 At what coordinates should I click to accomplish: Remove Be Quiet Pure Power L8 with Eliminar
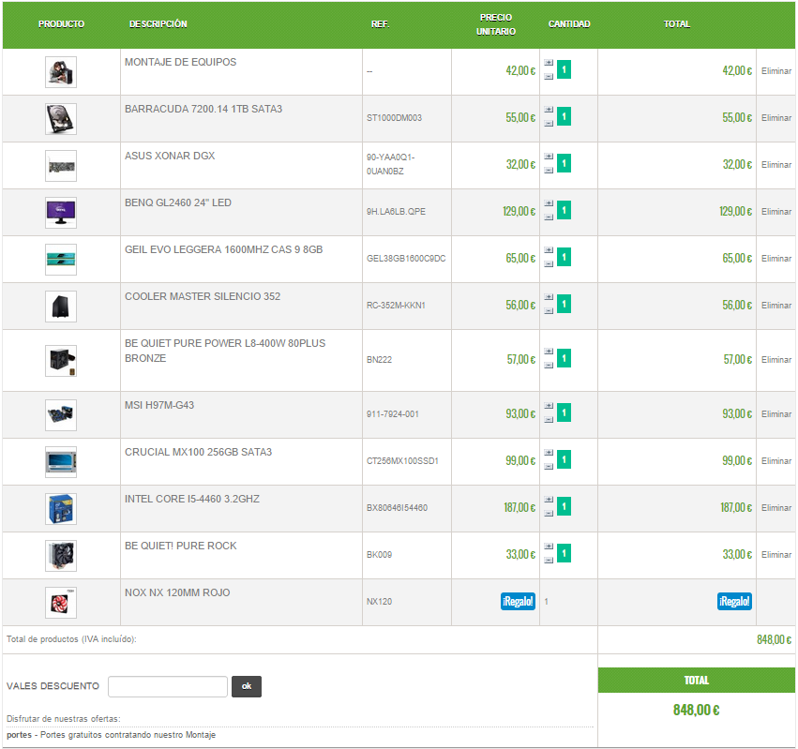click(x=776, y=360)
